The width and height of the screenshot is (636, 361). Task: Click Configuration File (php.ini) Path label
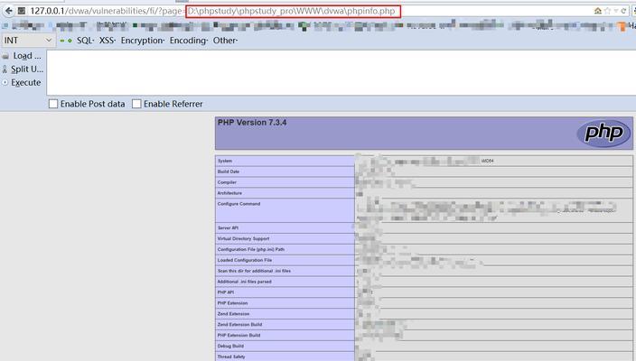251,250
